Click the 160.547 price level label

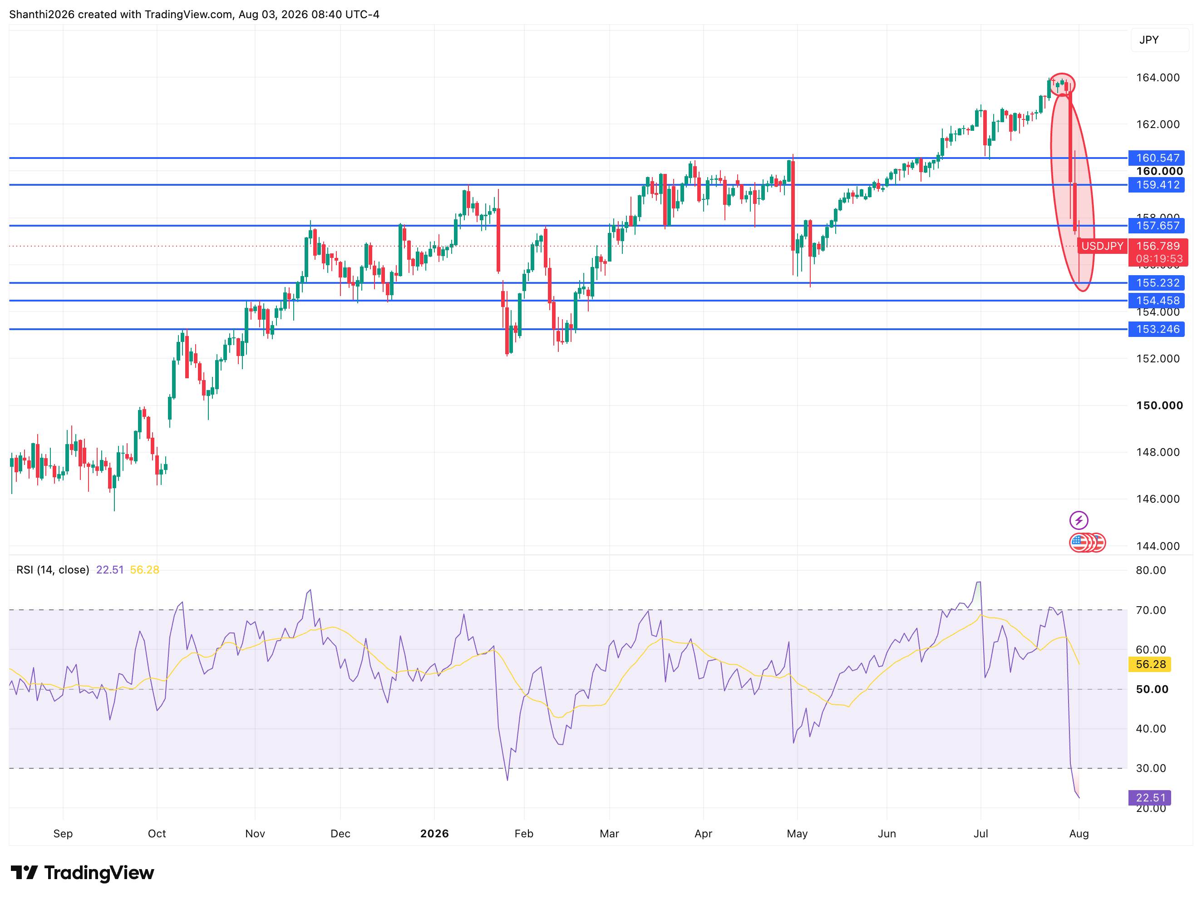tap(1156, 158)
